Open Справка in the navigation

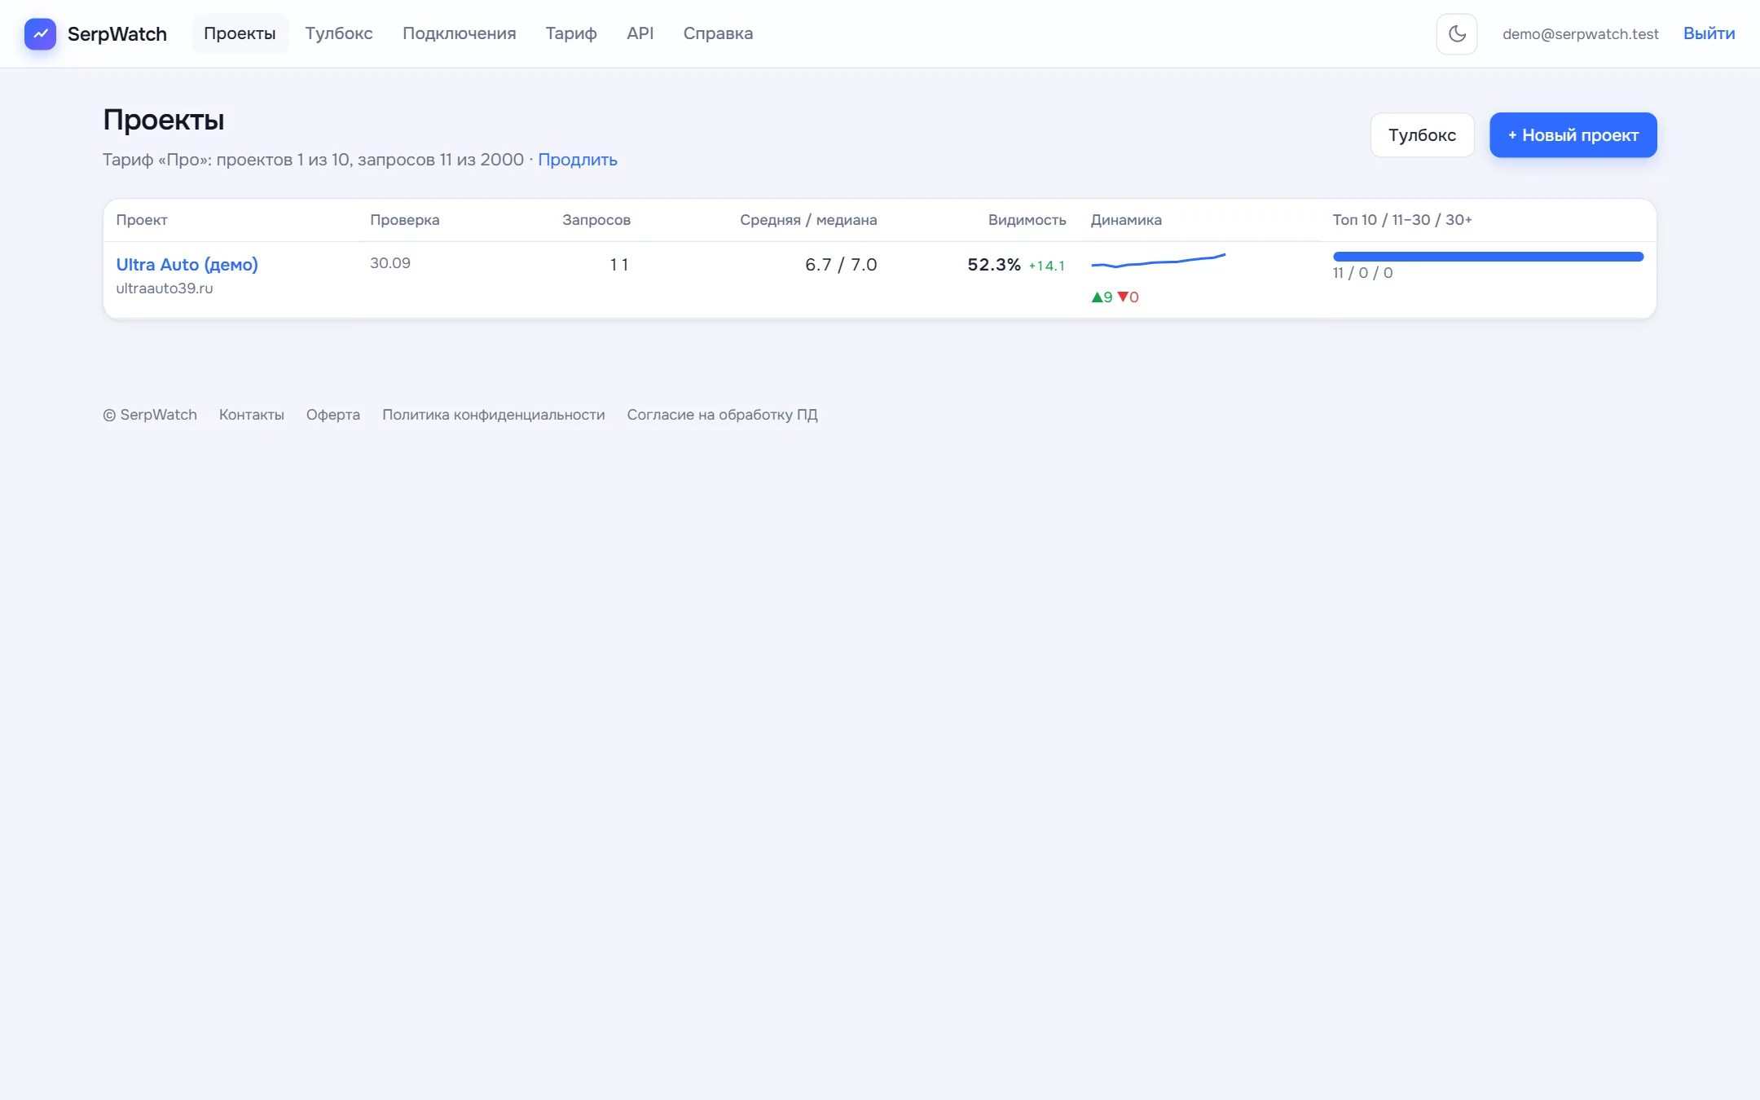point(718,33)
